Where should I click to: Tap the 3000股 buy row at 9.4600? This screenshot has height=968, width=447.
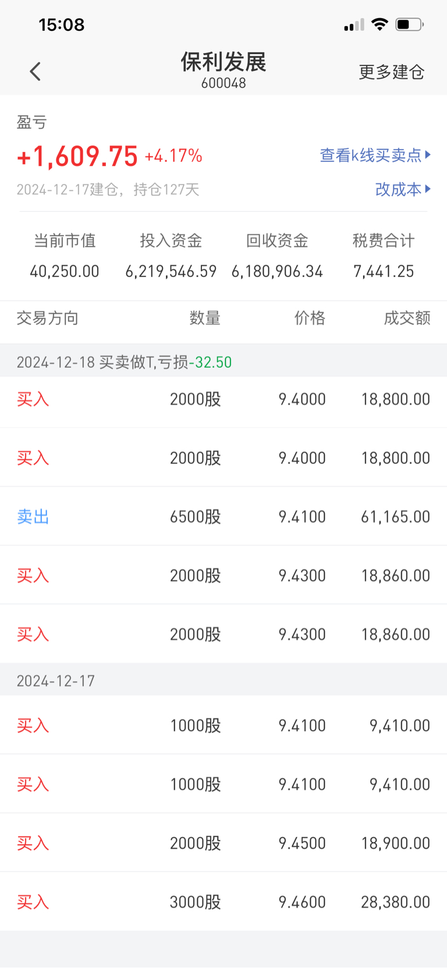click(x=223, y=902)
